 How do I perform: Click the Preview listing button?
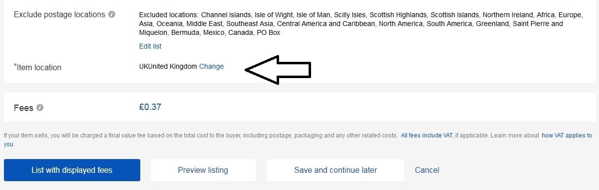[203, 170]
